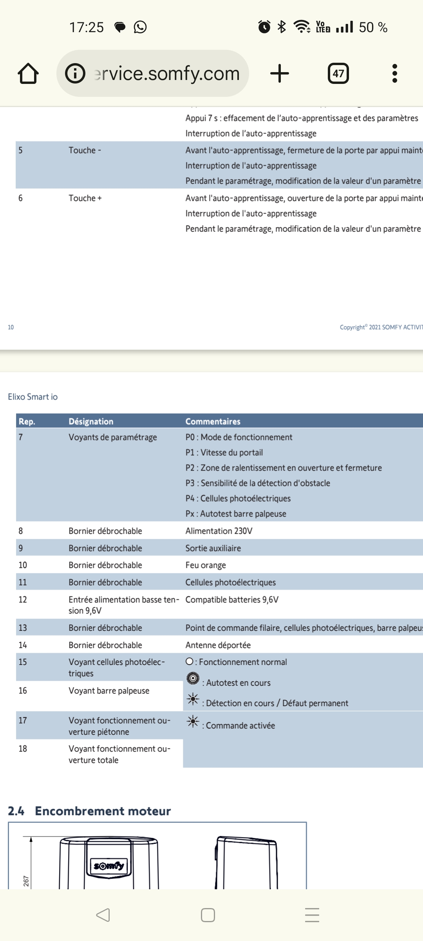Tap the browser home icon
Image resolution: width=423 pixels, height=941 pixels.
point(28,73)
